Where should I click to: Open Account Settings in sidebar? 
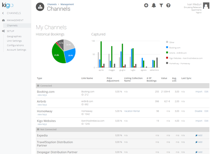(x=17, y=50)
